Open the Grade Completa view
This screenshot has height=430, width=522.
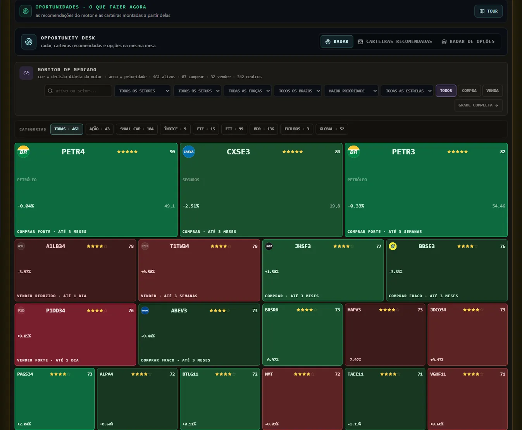[479, 105]
